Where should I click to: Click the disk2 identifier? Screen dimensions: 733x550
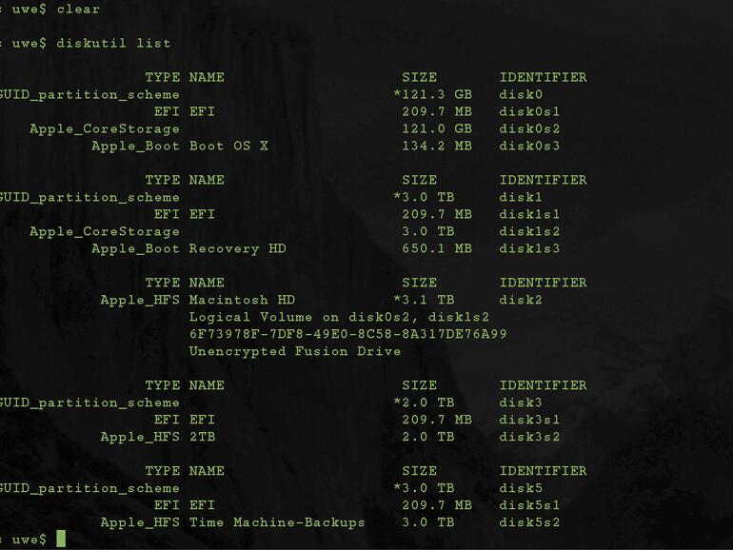(521, 300)
